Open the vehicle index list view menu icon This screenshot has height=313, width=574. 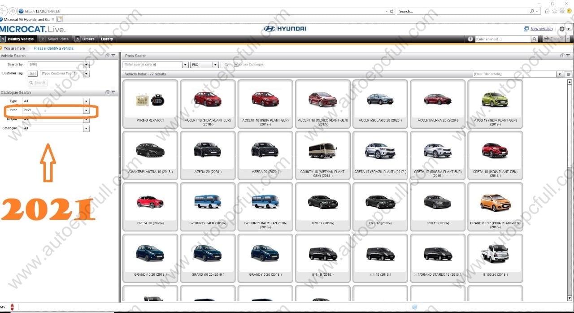click(569, 74)
